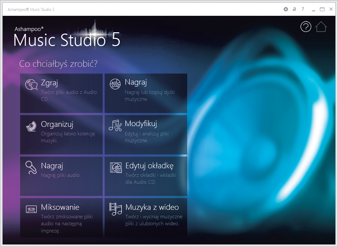This screenshot has width=338, height=247.
Task: Select the home icon at top right
Action: point(321,27)
